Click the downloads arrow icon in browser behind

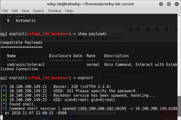(x=157, y=30)
